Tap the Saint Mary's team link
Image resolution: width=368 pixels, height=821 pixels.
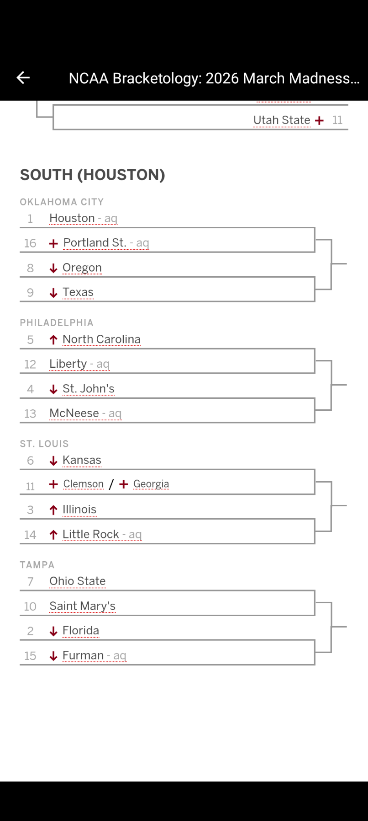pos(83,606)
